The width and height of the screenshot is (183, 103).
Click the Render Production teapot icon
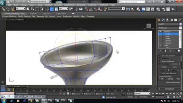point(173,9)
